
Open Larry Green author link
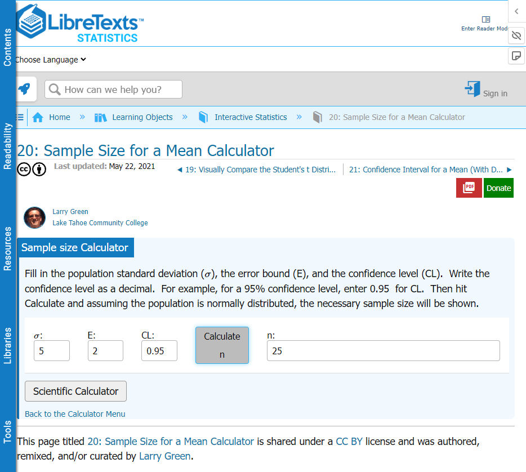point(70,212)
